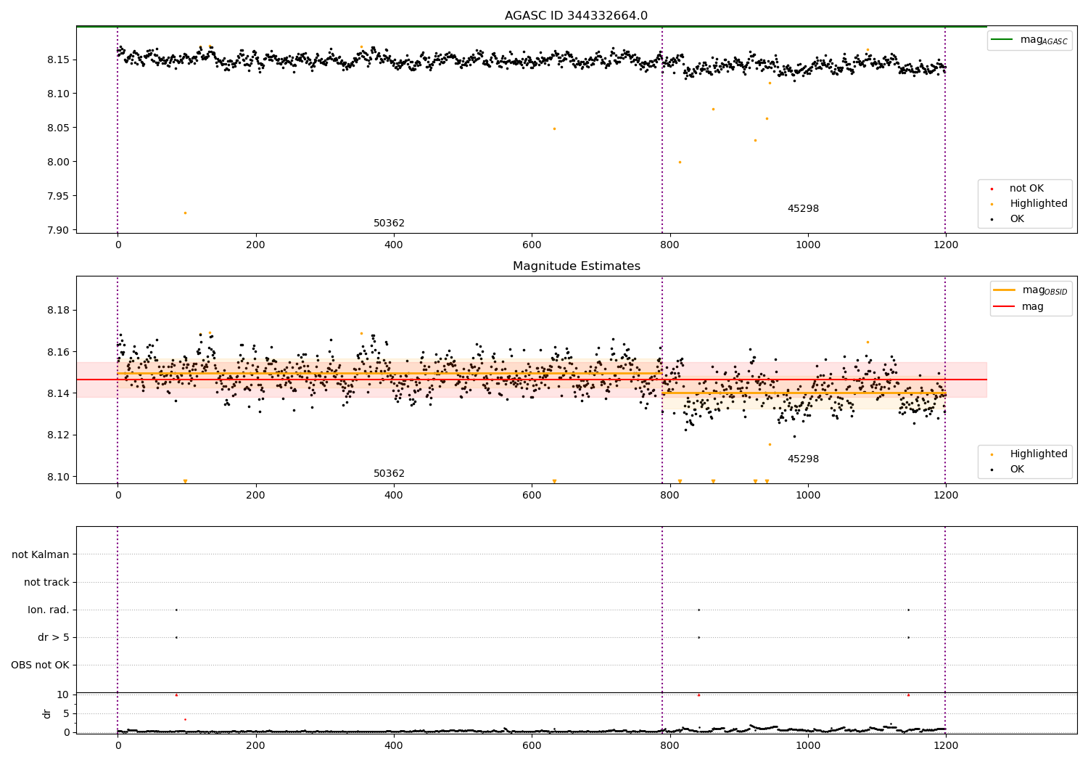
Task: Click "45298" label in Magnitude Estimates plot
Action: tap(803, 459)
